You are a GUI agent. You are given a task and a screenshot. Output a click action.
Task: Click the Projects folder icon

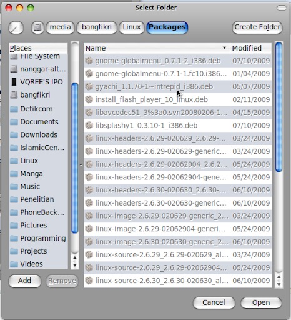click(14, 251)
